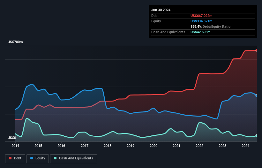
Task: Click the 2021 axis label
Action: coord(176,146)
